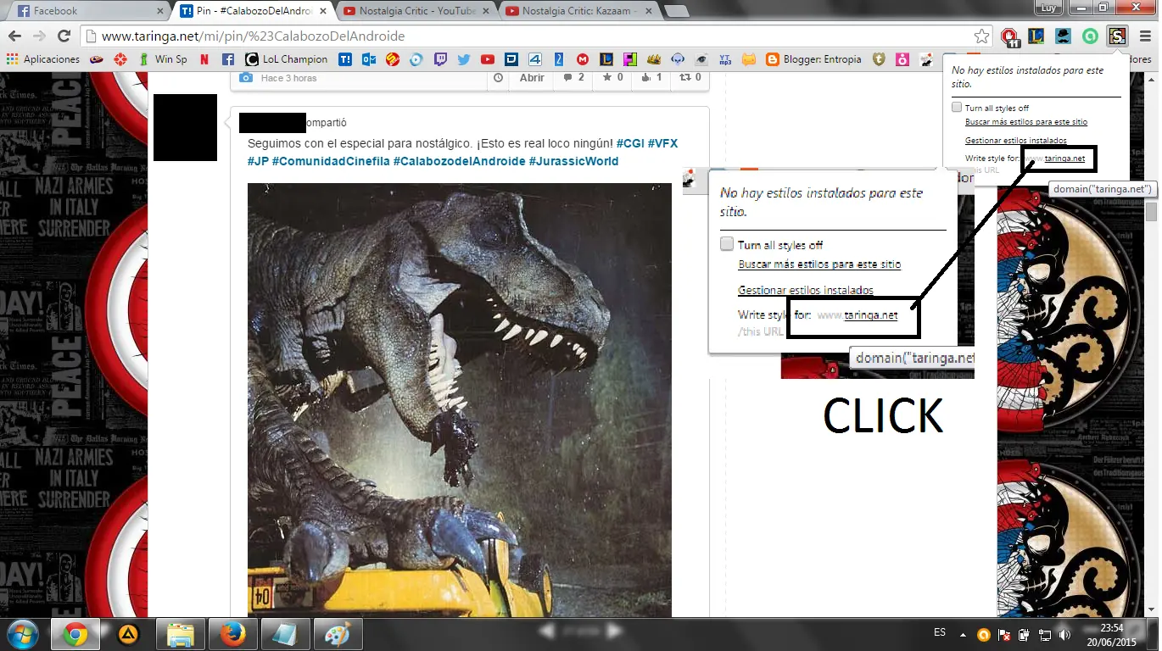Bookmark this page with the star icon
The image size is (1162, 651).
(981, 36)
